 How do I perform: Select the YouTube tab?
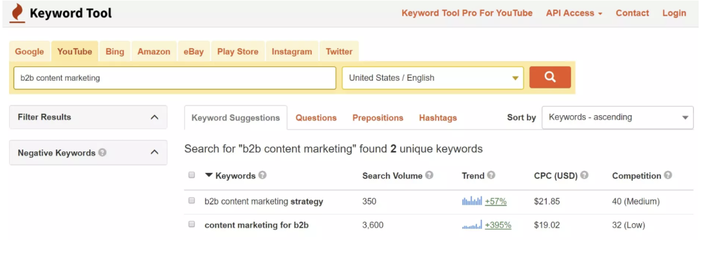[x=75, y=51]
